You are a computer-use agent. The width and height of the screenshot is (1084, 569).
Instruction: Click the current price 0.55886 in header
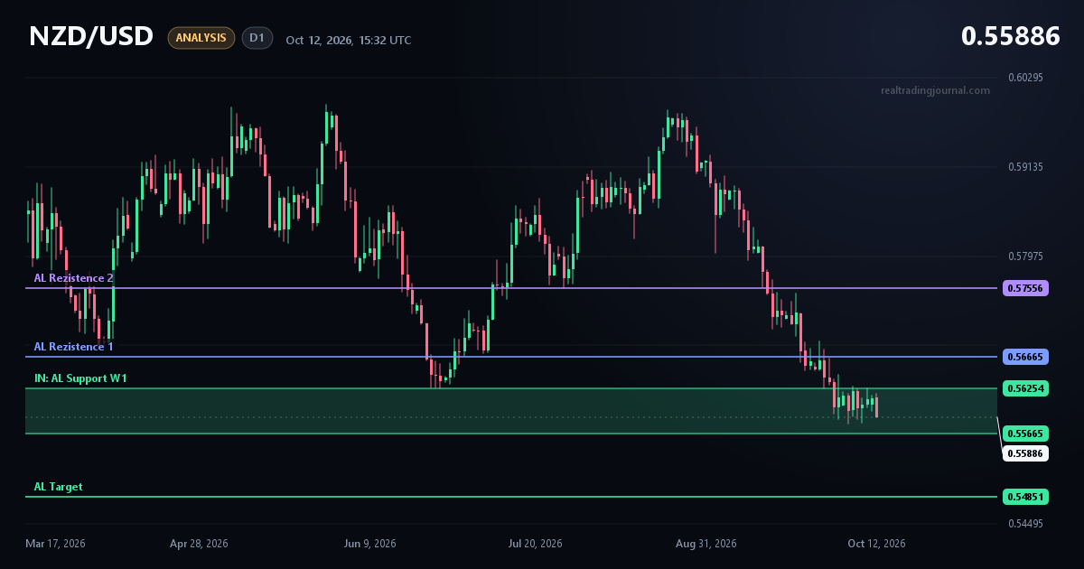pyautogui.click(x=1010, y=36)
